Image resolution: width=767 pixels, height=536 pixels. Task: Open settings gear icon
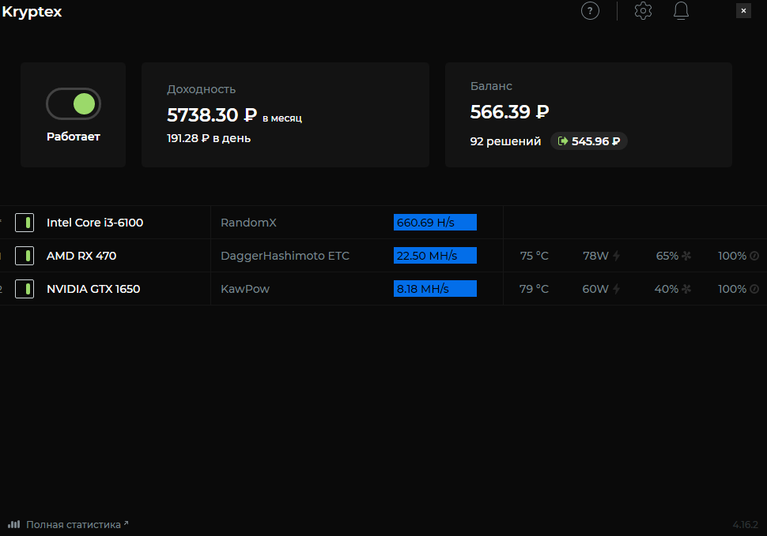tap(643, 11)
